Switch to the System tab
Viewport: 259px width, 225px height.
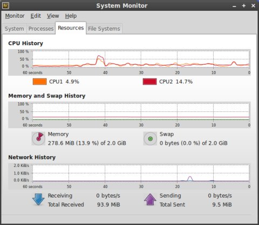click(x=15, y=29)
